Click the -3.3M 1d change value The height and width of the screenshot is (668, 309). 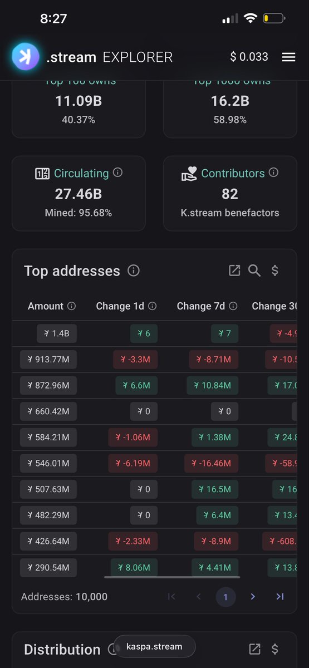(x=135, y=360)
